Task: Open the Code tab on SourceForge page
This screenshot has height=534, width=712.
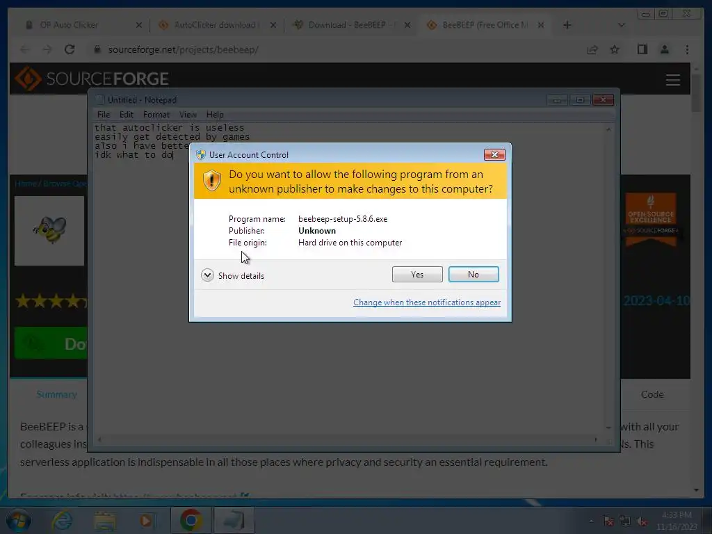Action: [652, 394]
